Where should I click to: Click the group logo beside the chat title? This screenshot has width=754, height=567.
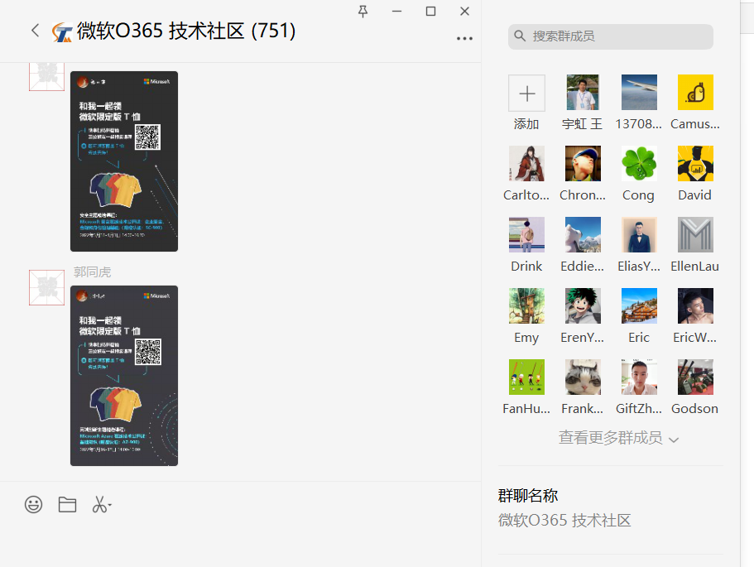[63, 32]
